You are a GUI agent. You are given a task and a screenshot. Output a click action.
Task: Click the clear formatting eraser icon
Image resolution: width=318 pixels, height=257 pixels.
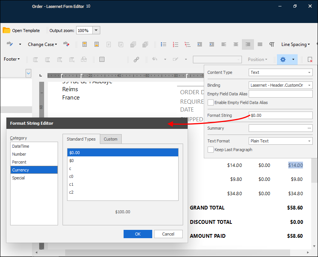[x=66, y=44]
